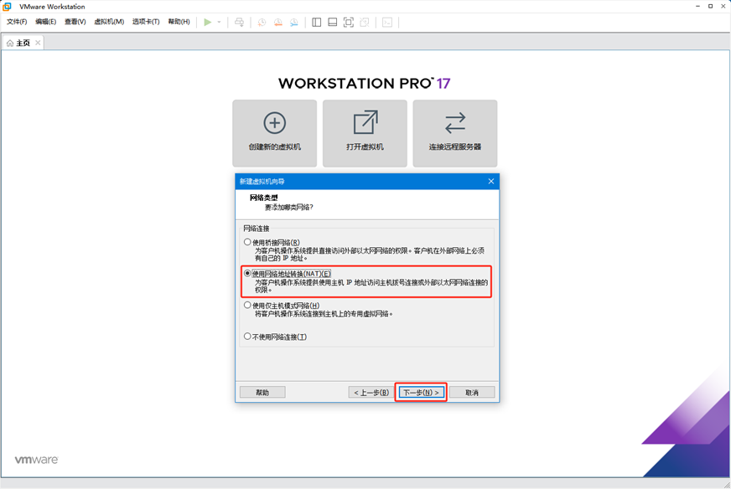Viewport: 731px width, 489px height.
Task: Click the 网络连接 group label
Action: [257, 229]
